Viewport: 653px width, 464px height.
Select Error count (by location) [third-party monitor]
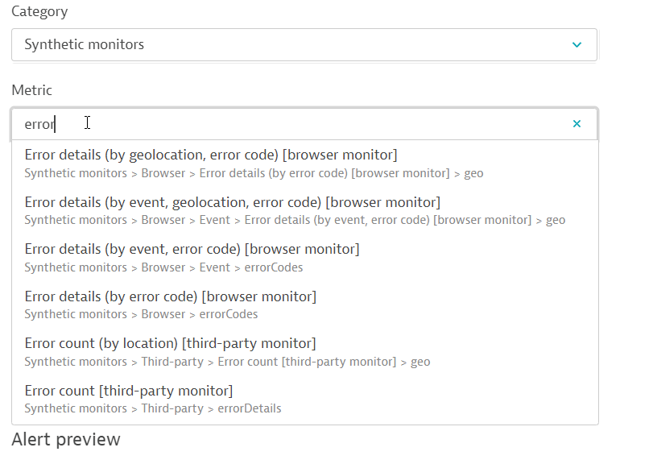[170, 344]
